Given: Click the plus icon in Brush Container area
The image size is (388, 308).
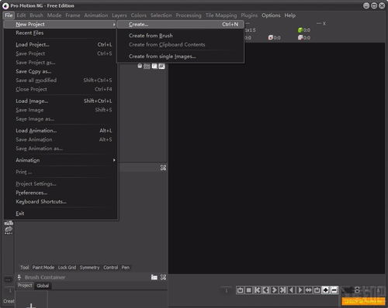Looking at the screenshot, I should [x=31, y=306].
